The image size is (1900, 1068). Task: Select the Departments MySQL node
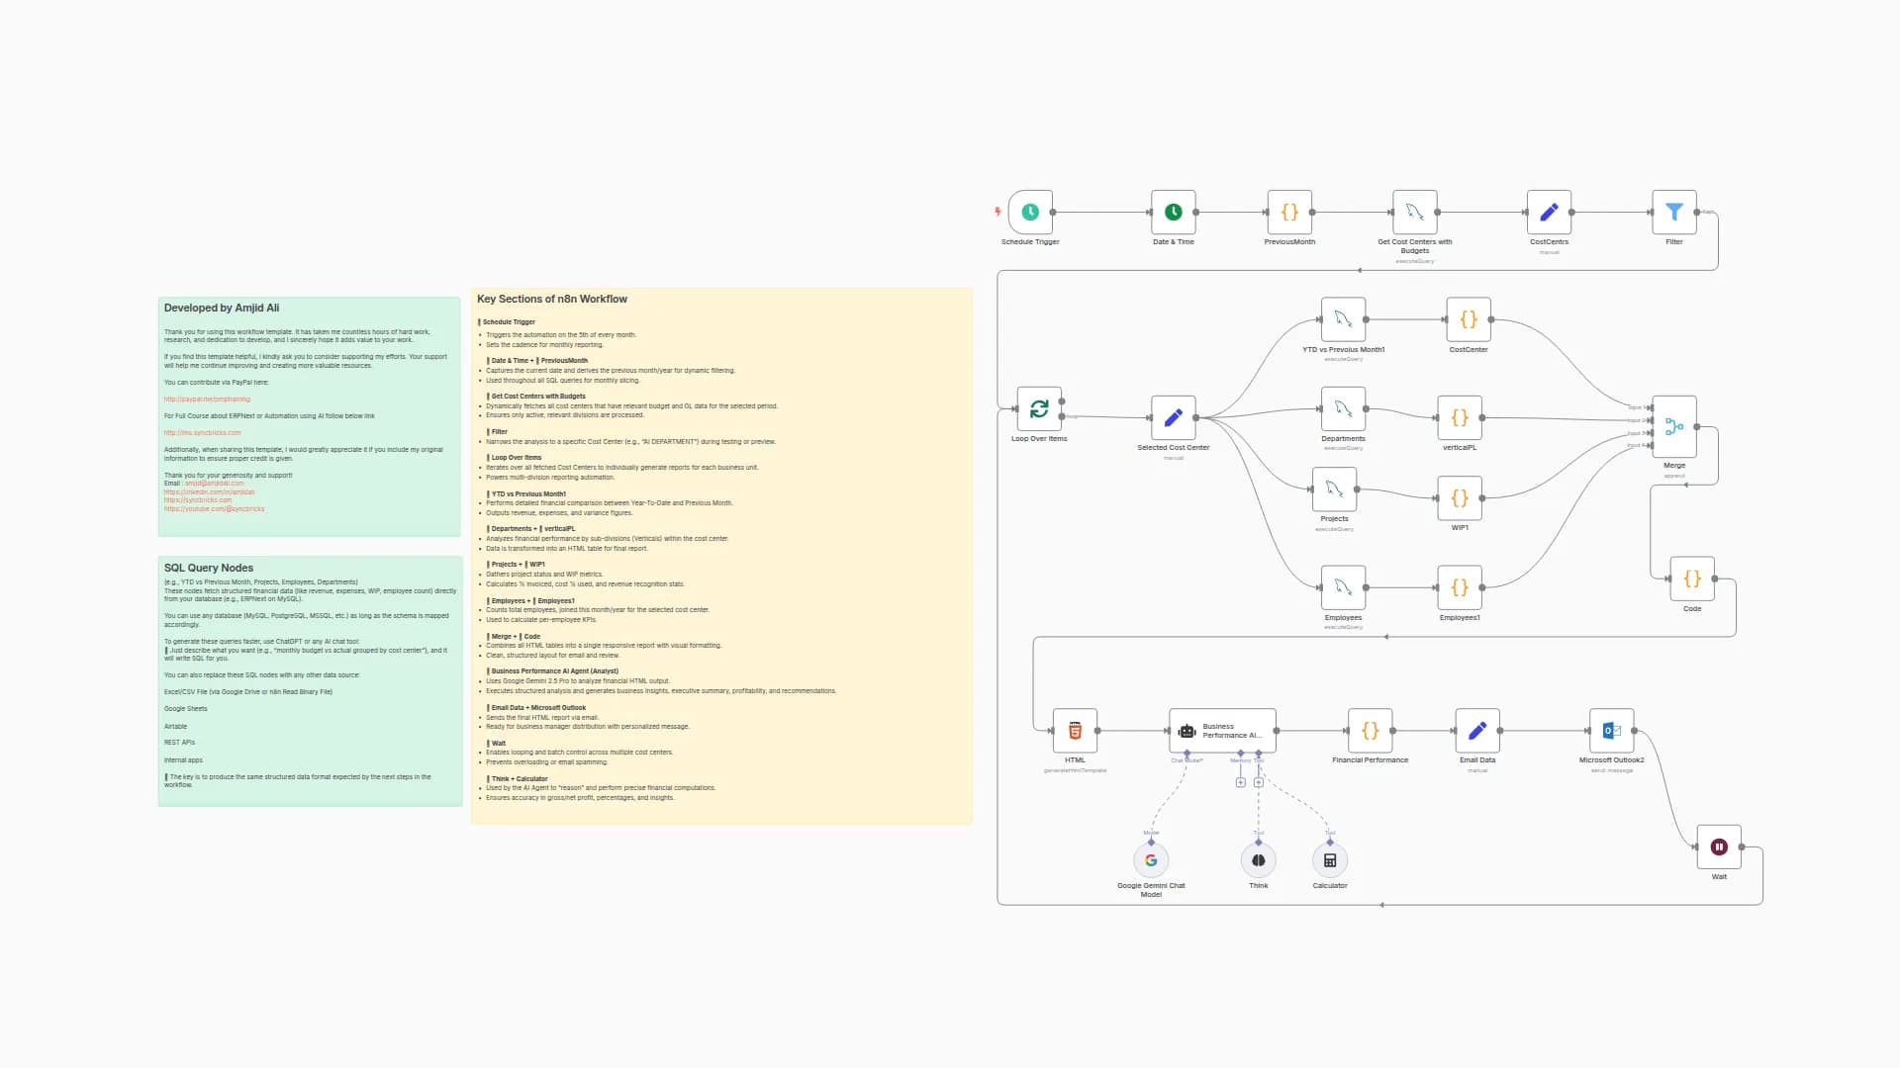(x=1343, y=409)
